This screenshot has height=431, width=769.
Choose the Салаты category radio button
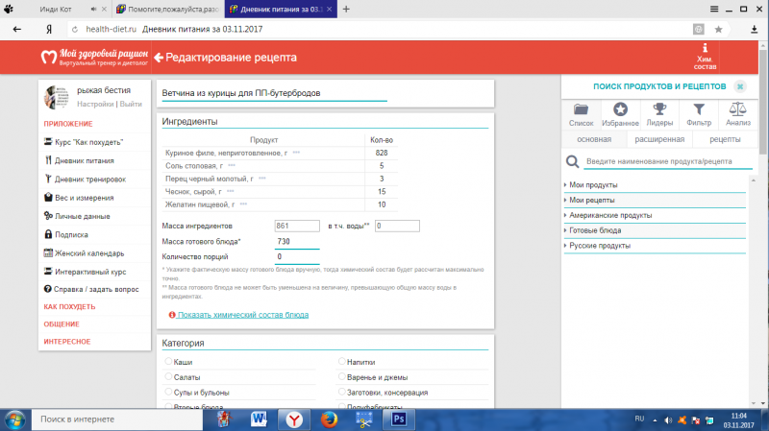169,377
